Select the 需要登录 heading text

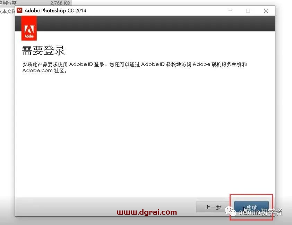[x=43, y=50]
